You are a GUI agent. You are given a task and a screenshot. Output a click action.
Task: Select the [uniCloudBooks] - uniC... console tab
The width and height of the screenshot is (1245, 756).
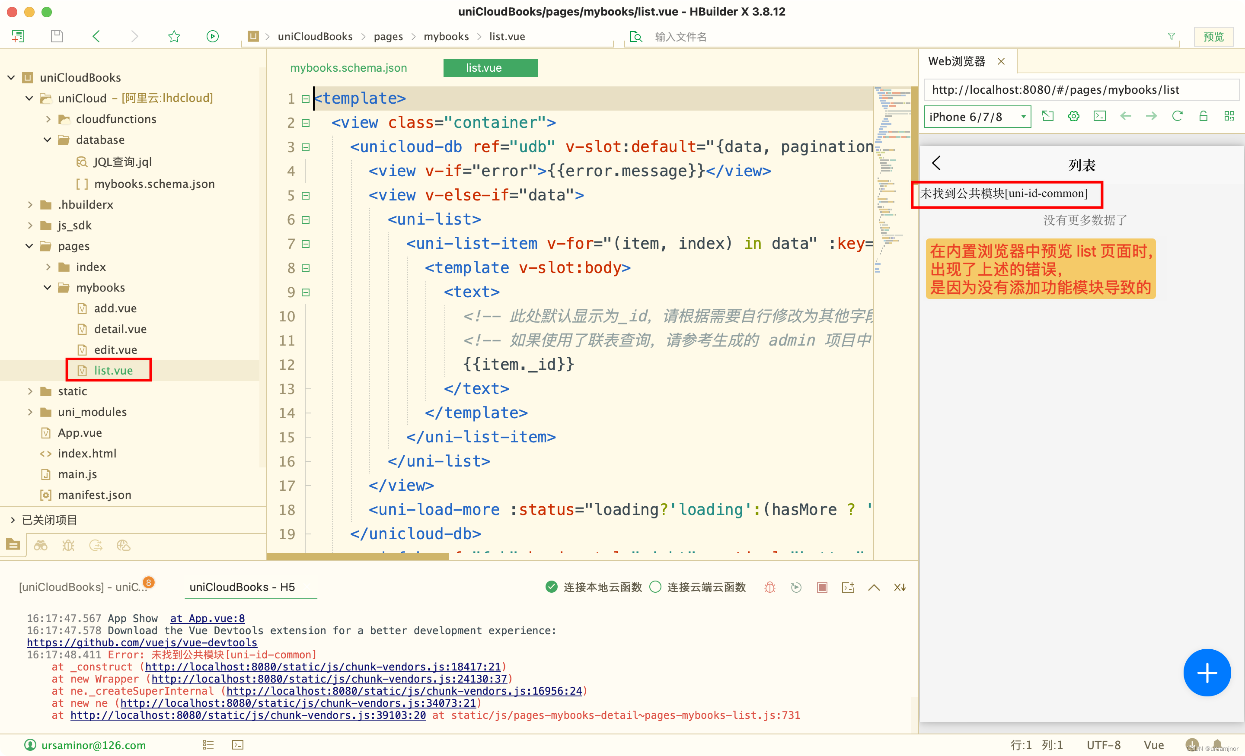[84, 587]
